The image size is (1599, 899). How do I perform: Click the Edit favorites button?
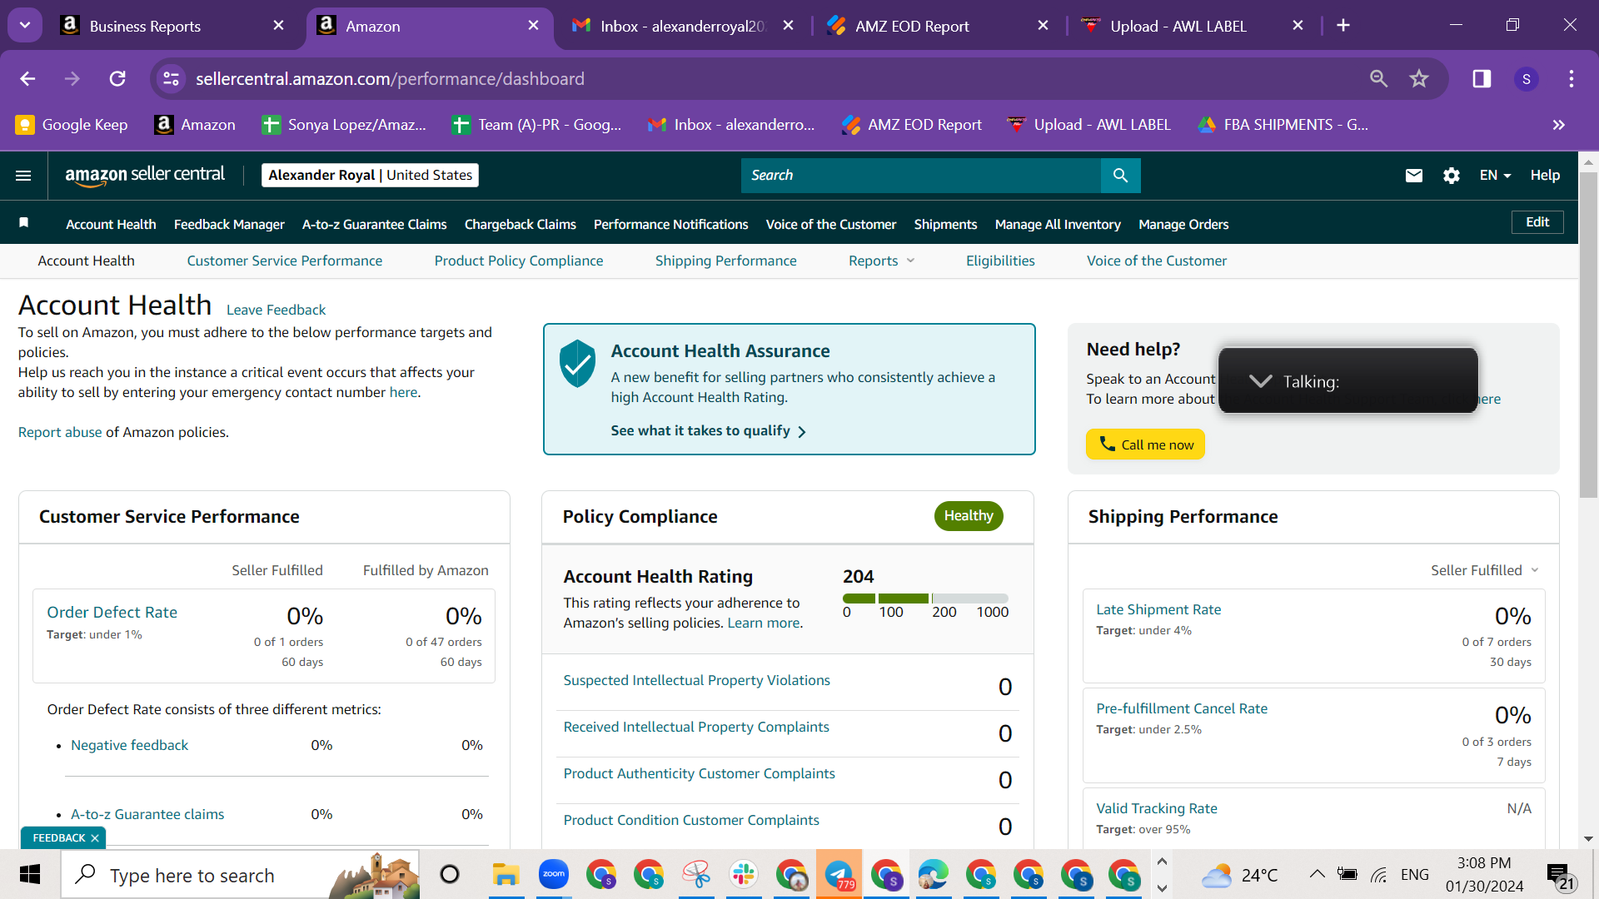(x=1537, y=222)
